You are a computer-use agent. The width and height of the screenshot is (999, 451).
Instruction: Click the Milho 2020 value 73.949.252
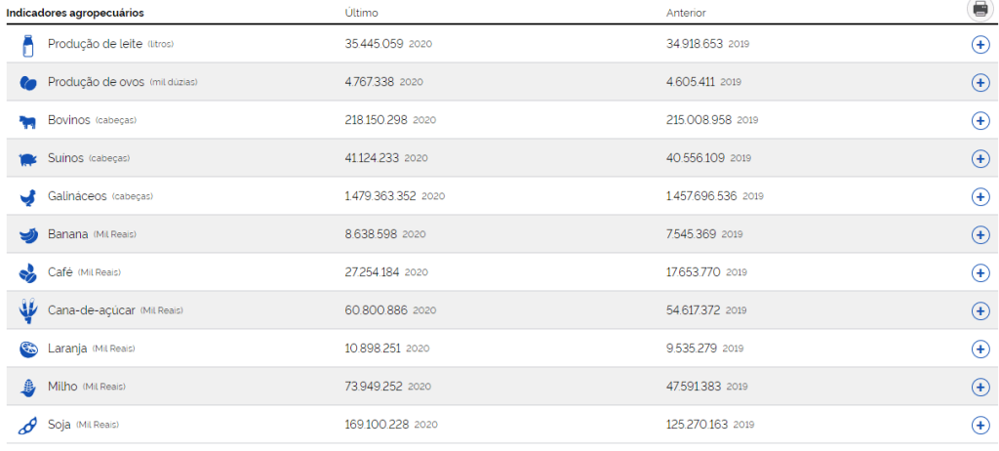pyautogui.click(x=374, y=387)
